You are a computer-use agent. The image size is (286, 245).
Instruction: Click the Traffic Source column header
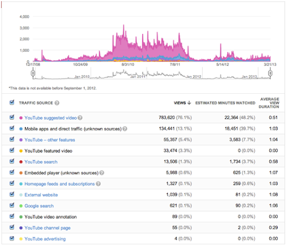tap(36, 103)
